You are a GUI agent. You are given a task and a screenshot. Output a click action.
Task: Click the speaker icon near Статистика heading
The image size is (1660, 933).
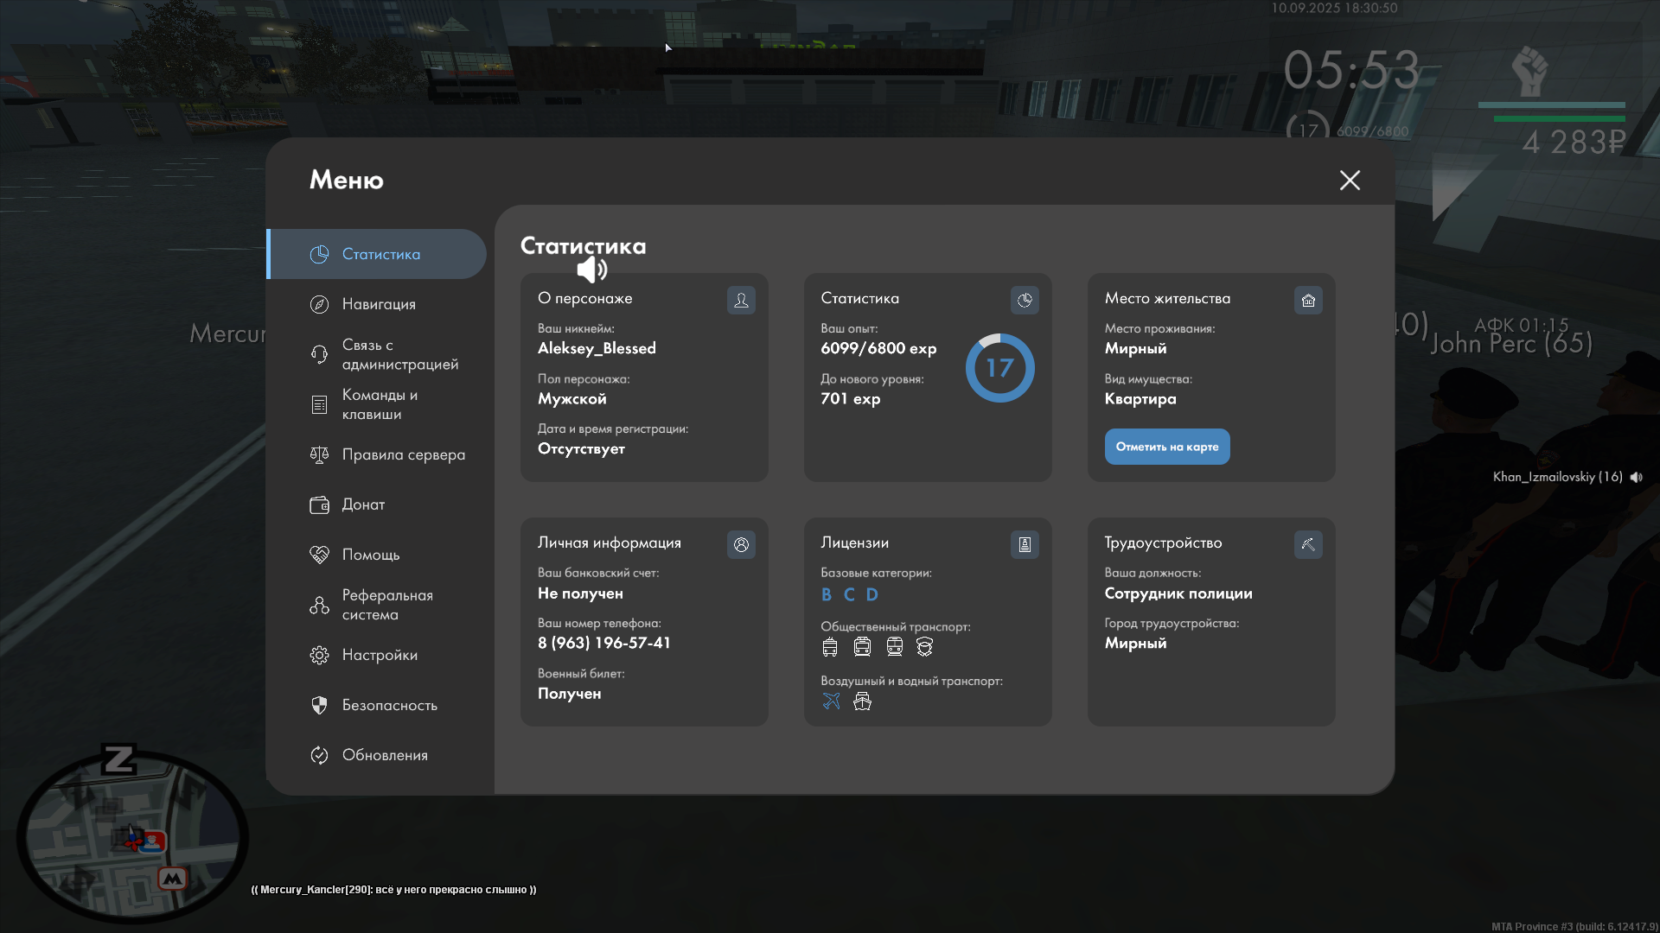[x=592, y=270]
